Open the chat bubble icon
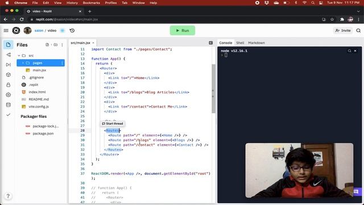 (356, 192)
